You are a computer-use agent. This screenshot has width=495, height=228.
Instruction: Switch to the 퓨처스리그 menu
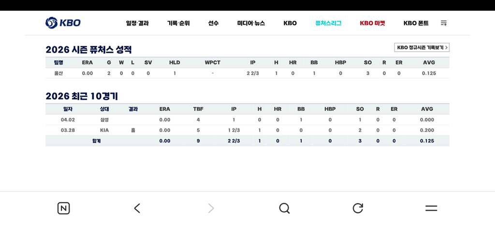(x=328, y=23)
